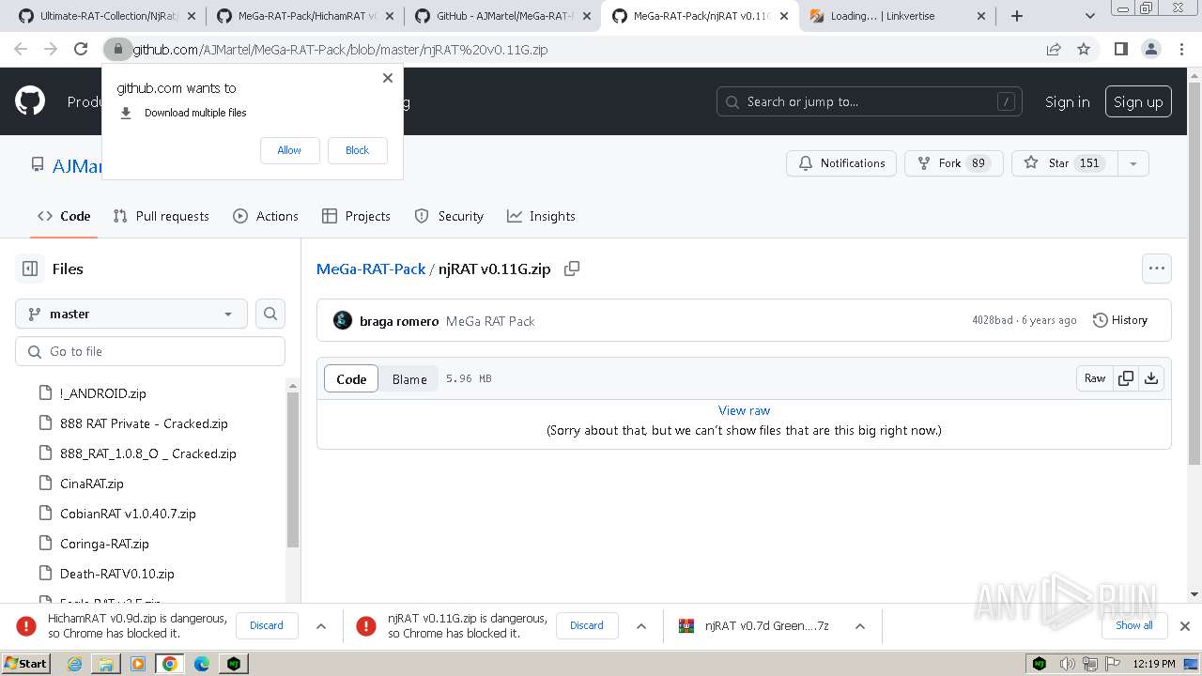Select the Code repository tab

click(x=64, y=216)
